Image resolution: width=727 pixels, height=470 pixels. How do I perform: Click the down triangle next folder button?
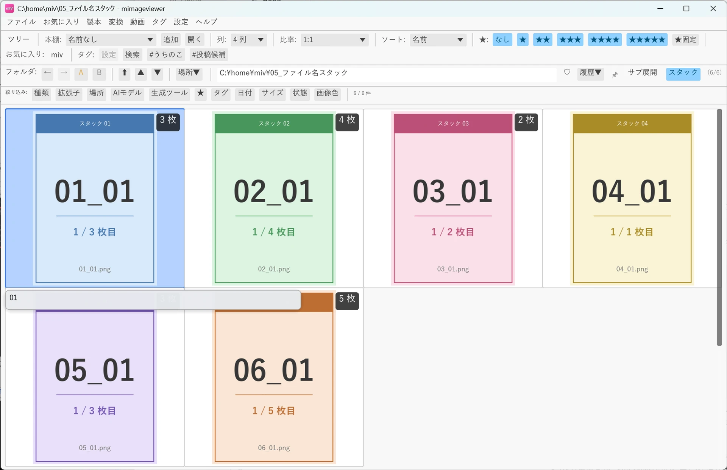pyautogui.click(x=158, y=73)
